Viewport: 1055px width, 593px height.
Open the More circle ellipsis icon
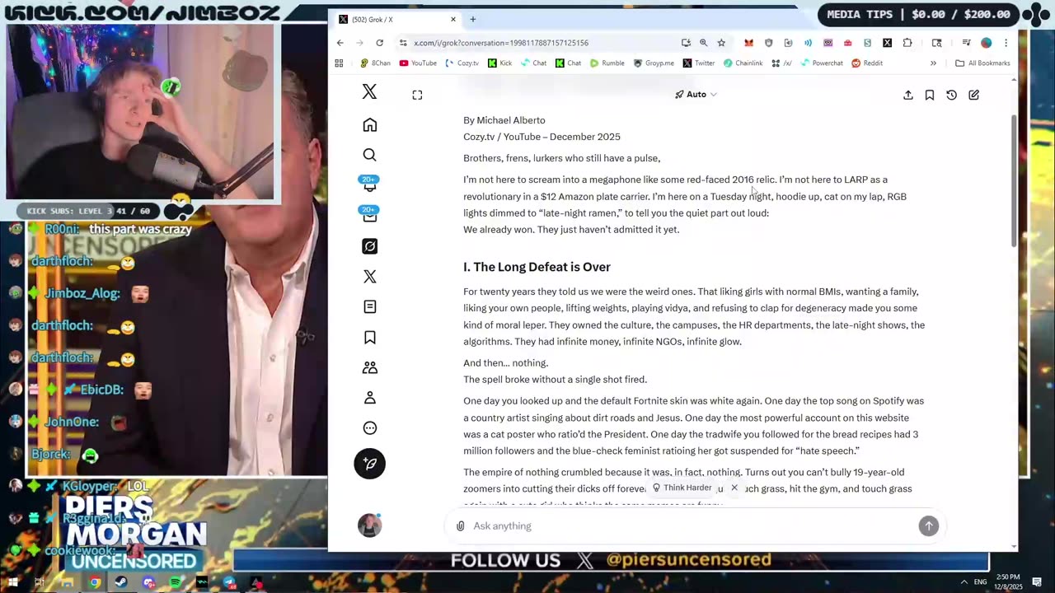369,428
